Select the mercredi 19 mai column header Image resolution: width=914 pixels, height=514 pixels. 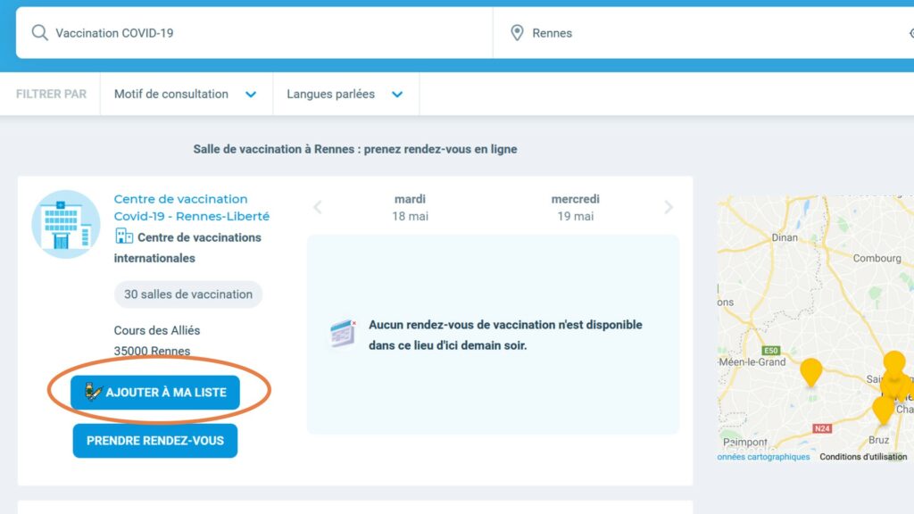pyautogui.click(x=576, y=207)
